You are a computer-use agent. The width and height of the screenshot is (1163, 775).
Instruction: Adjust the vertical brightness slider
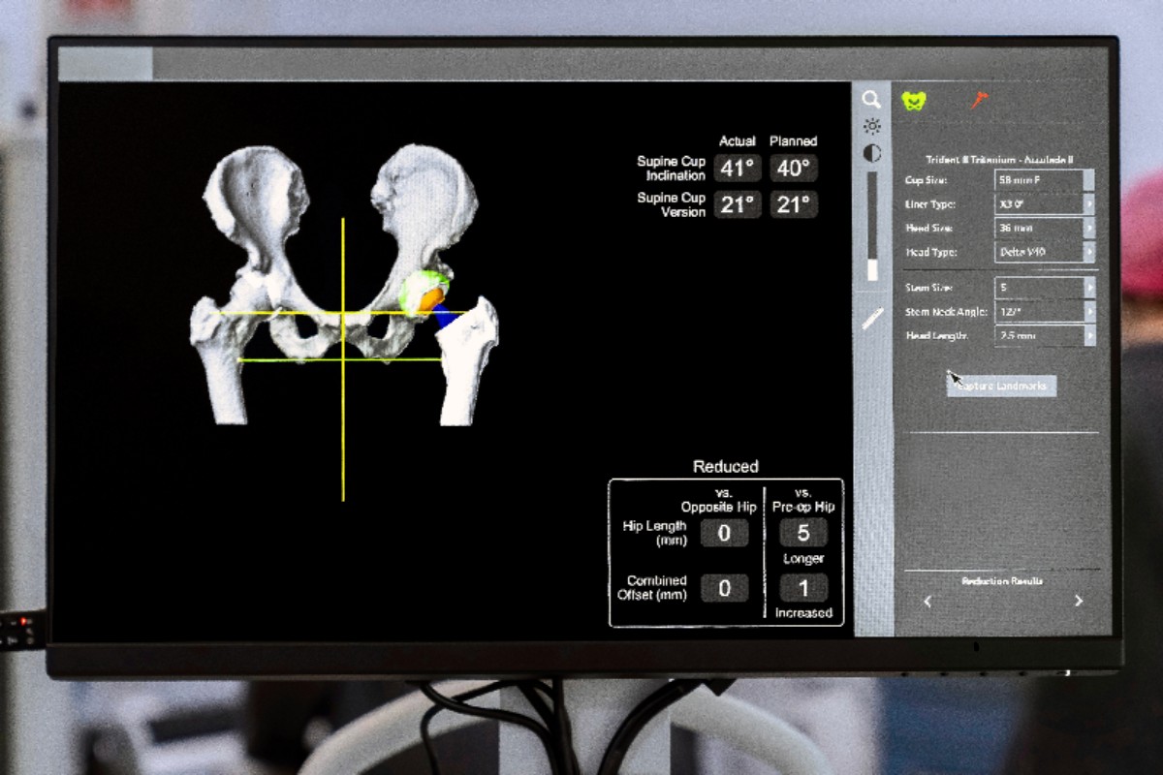point(872,227)
